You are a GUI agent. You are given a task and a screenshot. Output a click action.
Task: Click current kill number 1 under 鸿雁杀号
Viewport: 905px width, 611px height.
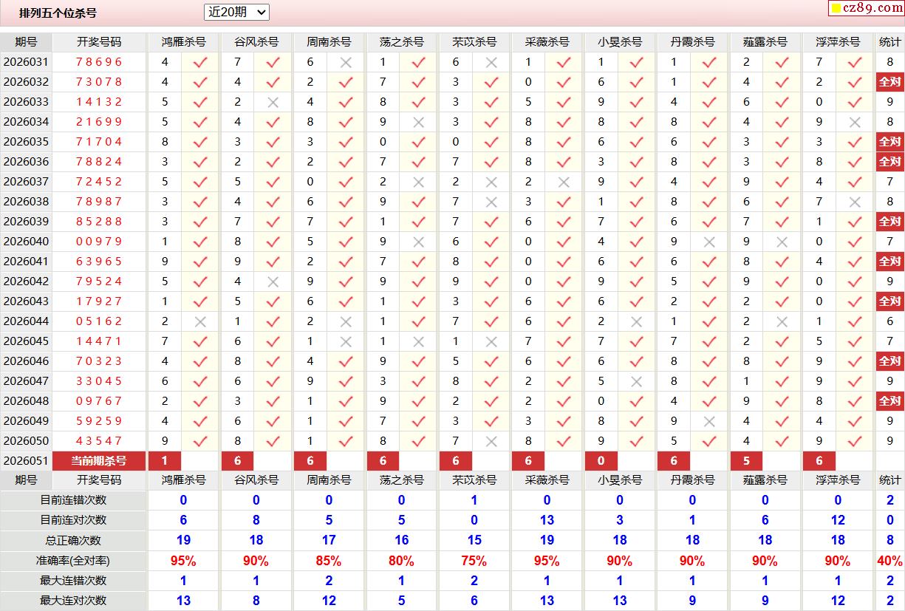[165, 461]
